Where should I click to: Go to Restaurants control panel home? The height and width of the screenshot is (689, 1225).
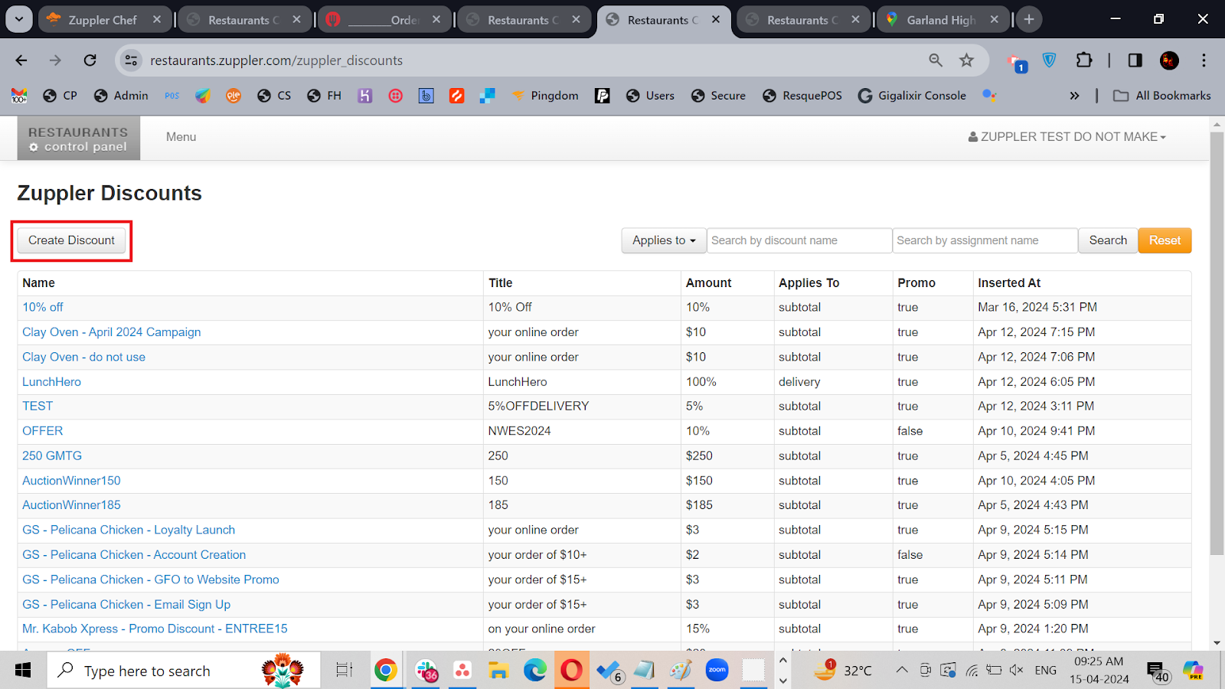click(79, 139)
